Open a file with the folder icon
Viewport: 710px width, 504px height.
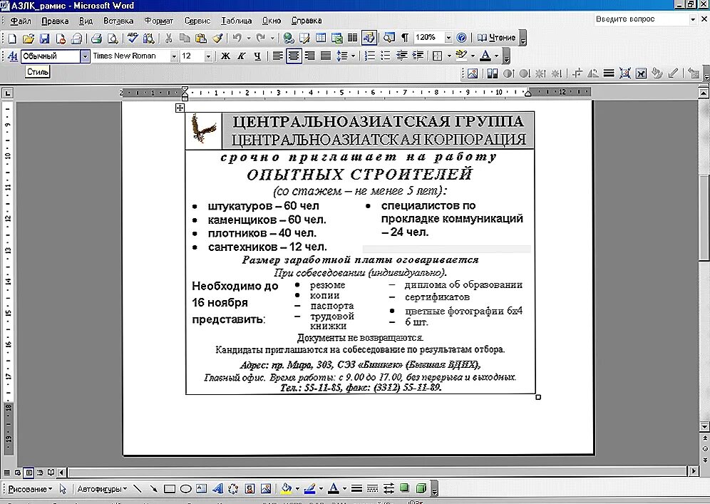(28, 38)
